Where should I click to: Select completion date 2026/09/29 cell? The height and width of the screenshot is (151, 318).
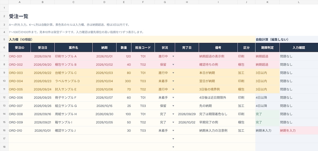coord(187,114)
